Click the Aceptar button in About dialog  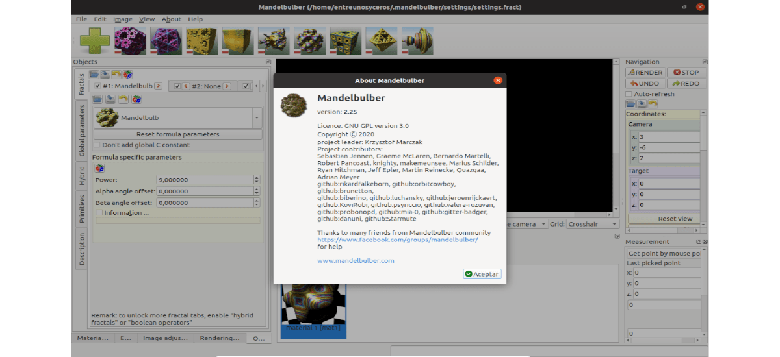pyautogui.click(x=482, y=274)
